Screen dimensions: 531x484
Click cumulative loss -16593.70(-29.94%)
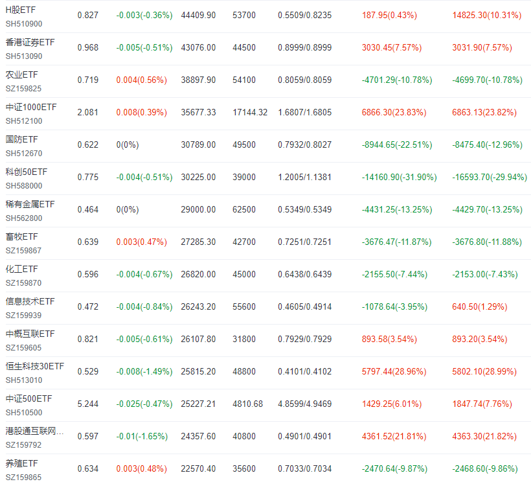pos(490,177)
